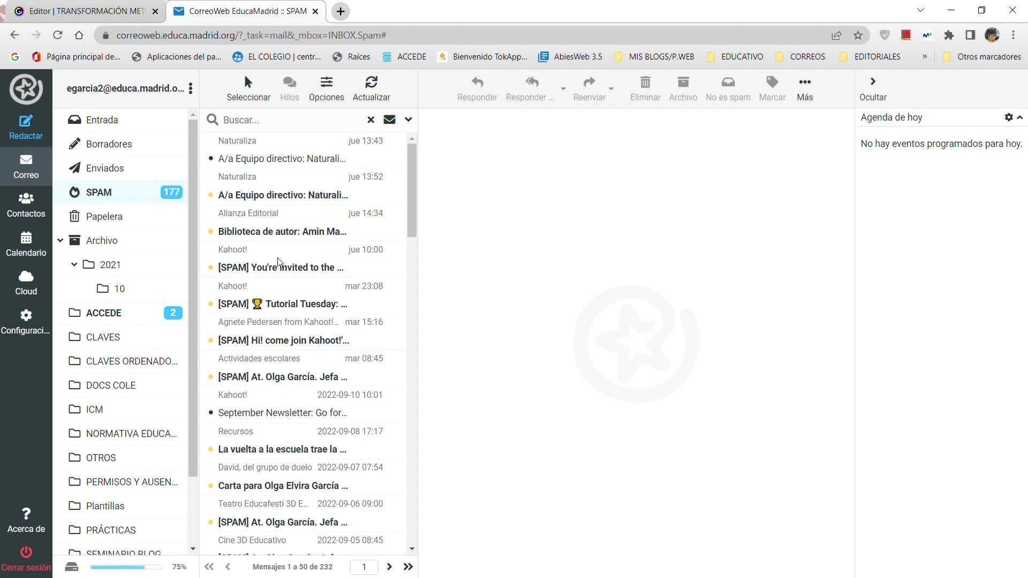1028x578 pixels.
Task: Open the Entrada inbox folder
Action: click(x=102, y=120)
